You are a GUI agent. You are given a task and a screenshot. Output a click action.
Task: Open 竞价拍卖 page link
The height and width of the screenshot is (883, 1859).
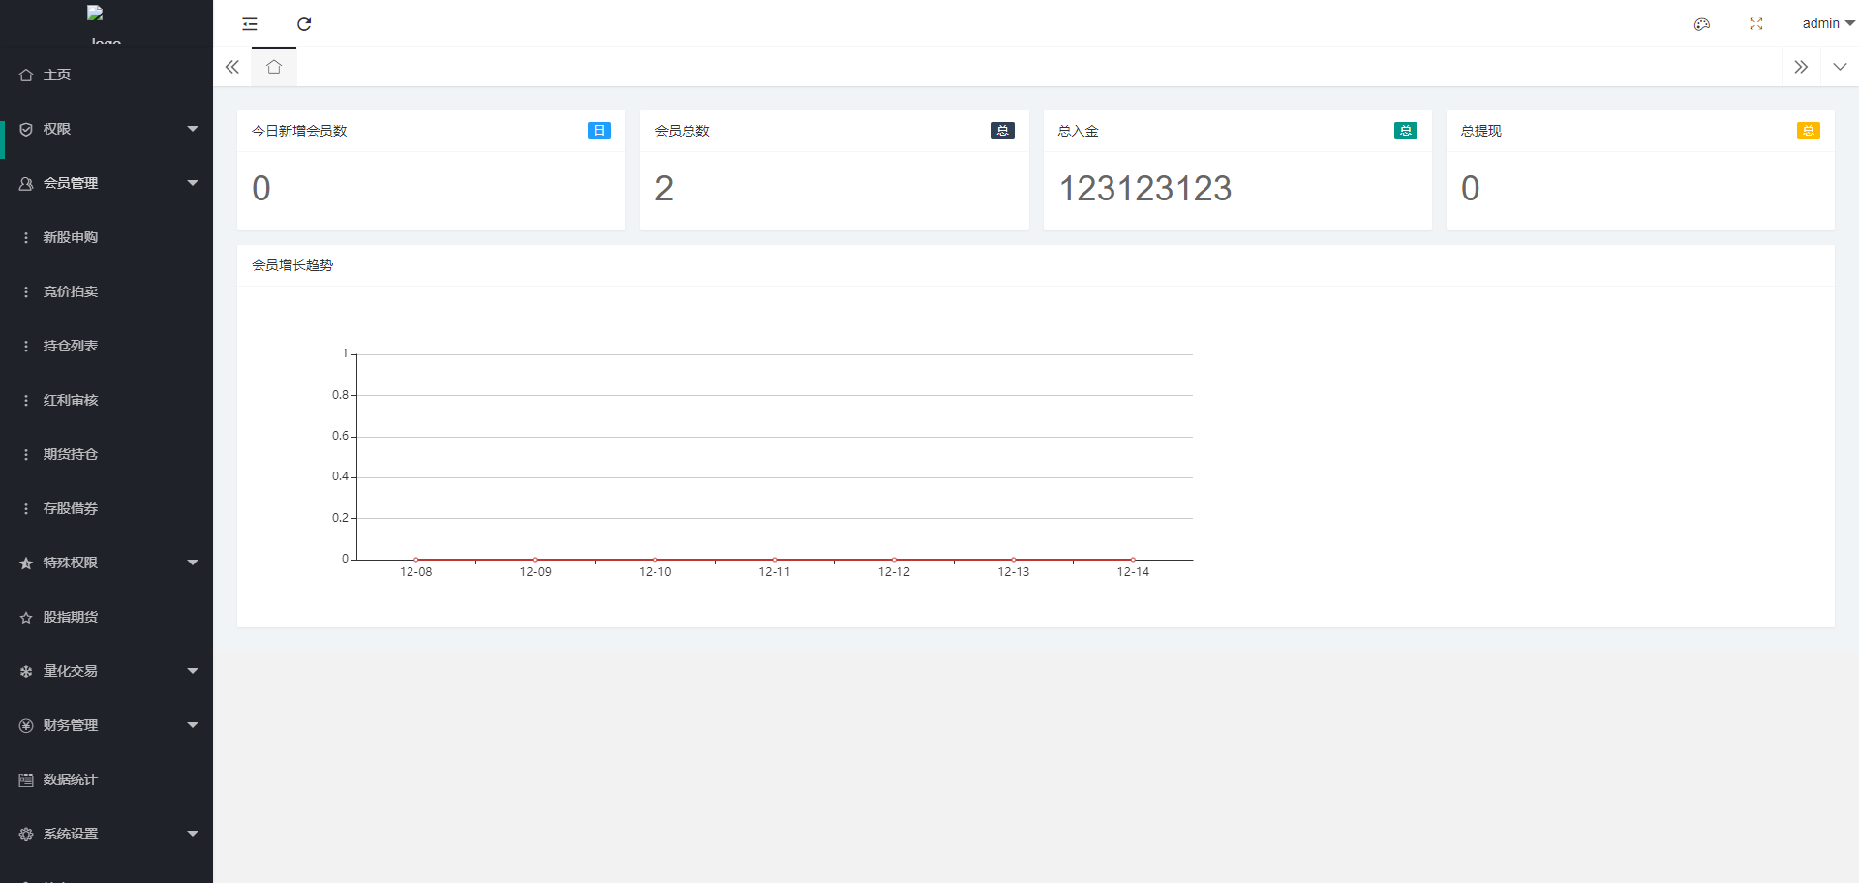(70, 291)
